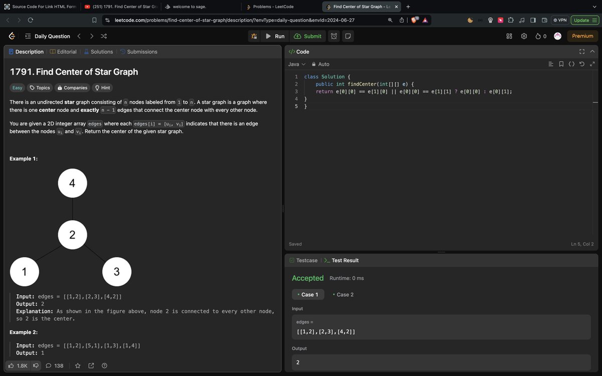Open the 138 comments

(55, 366)
